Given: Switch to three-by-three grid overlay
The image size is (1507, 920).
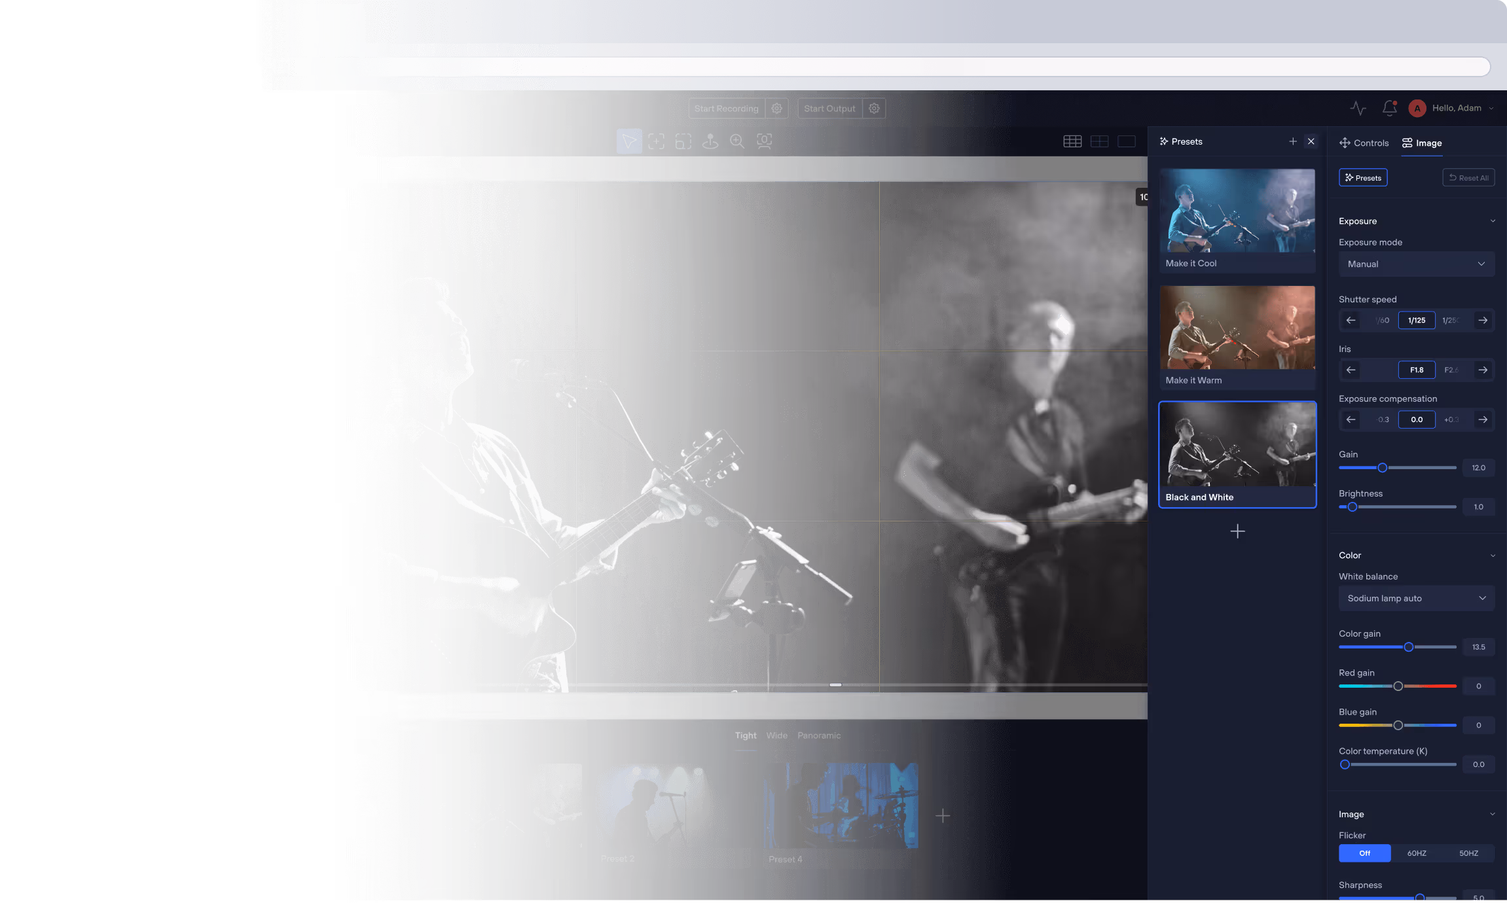Looking at the screenshot, I should (x=1072, y=141).
